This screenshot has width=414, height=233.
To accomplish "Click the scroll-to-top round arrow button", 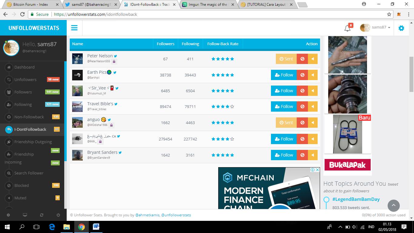I will coord(393,205).
